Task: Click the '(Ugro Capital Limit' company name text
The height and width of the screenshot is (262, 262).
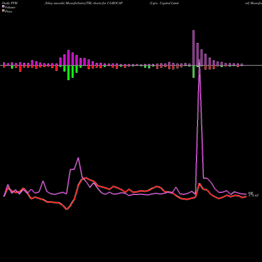Action: click(164, 3)
